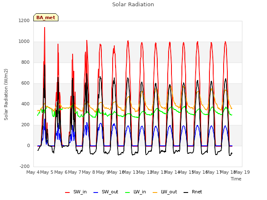Click the Time x-axis title
Viewport: 267px width, 200px height.
click(x=236, y=179)
